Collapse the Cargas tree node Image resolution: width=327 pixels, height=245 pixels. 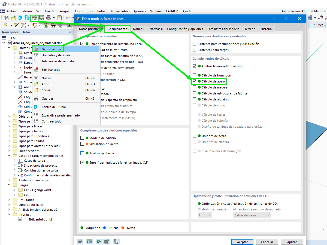click(9, 185)
